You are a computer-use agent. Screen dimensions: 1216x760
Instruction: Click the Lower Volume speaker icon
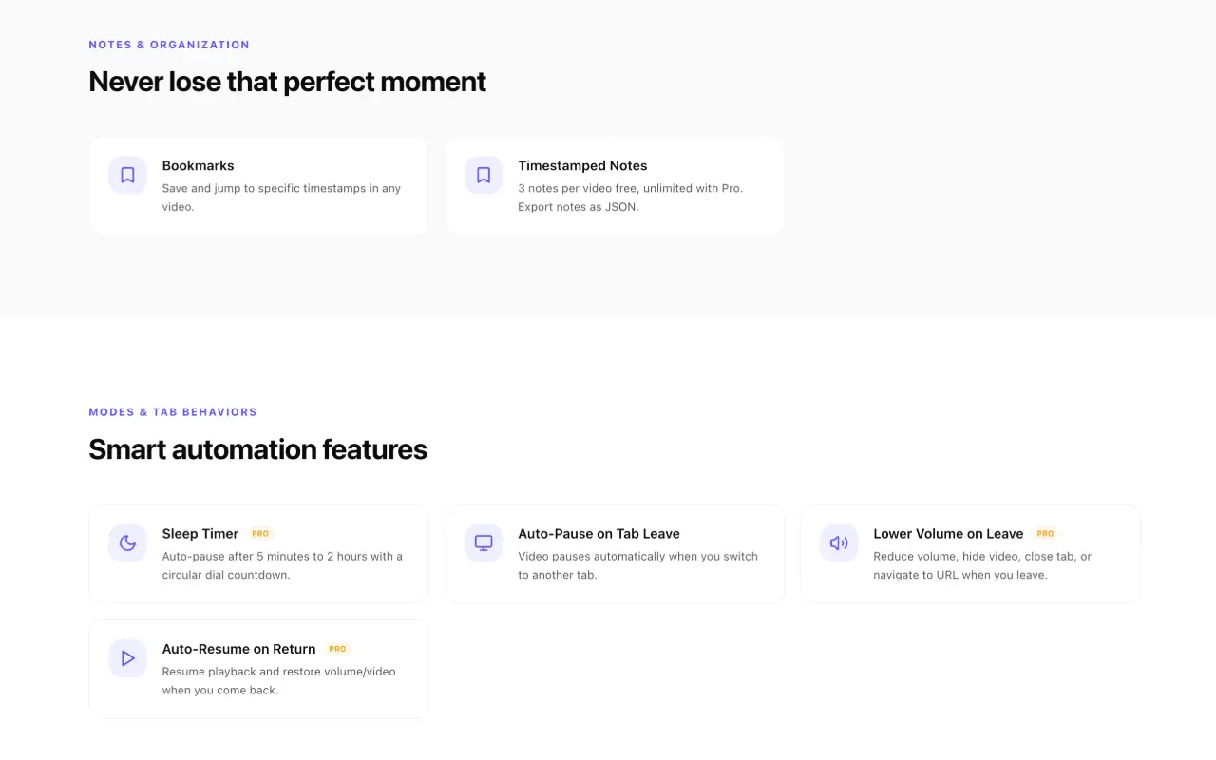[x=839, y=543]
